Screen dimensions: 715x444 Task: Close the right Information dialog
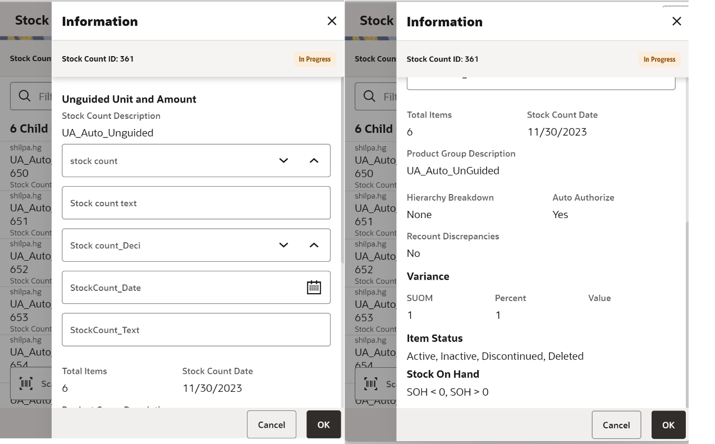[x=676, y=21]
